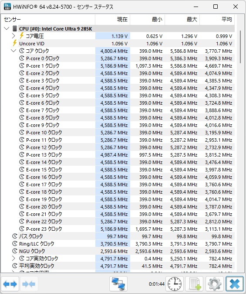Click the 平均 column header
This screenshot has height=294, width=246.
pos(217,19)
